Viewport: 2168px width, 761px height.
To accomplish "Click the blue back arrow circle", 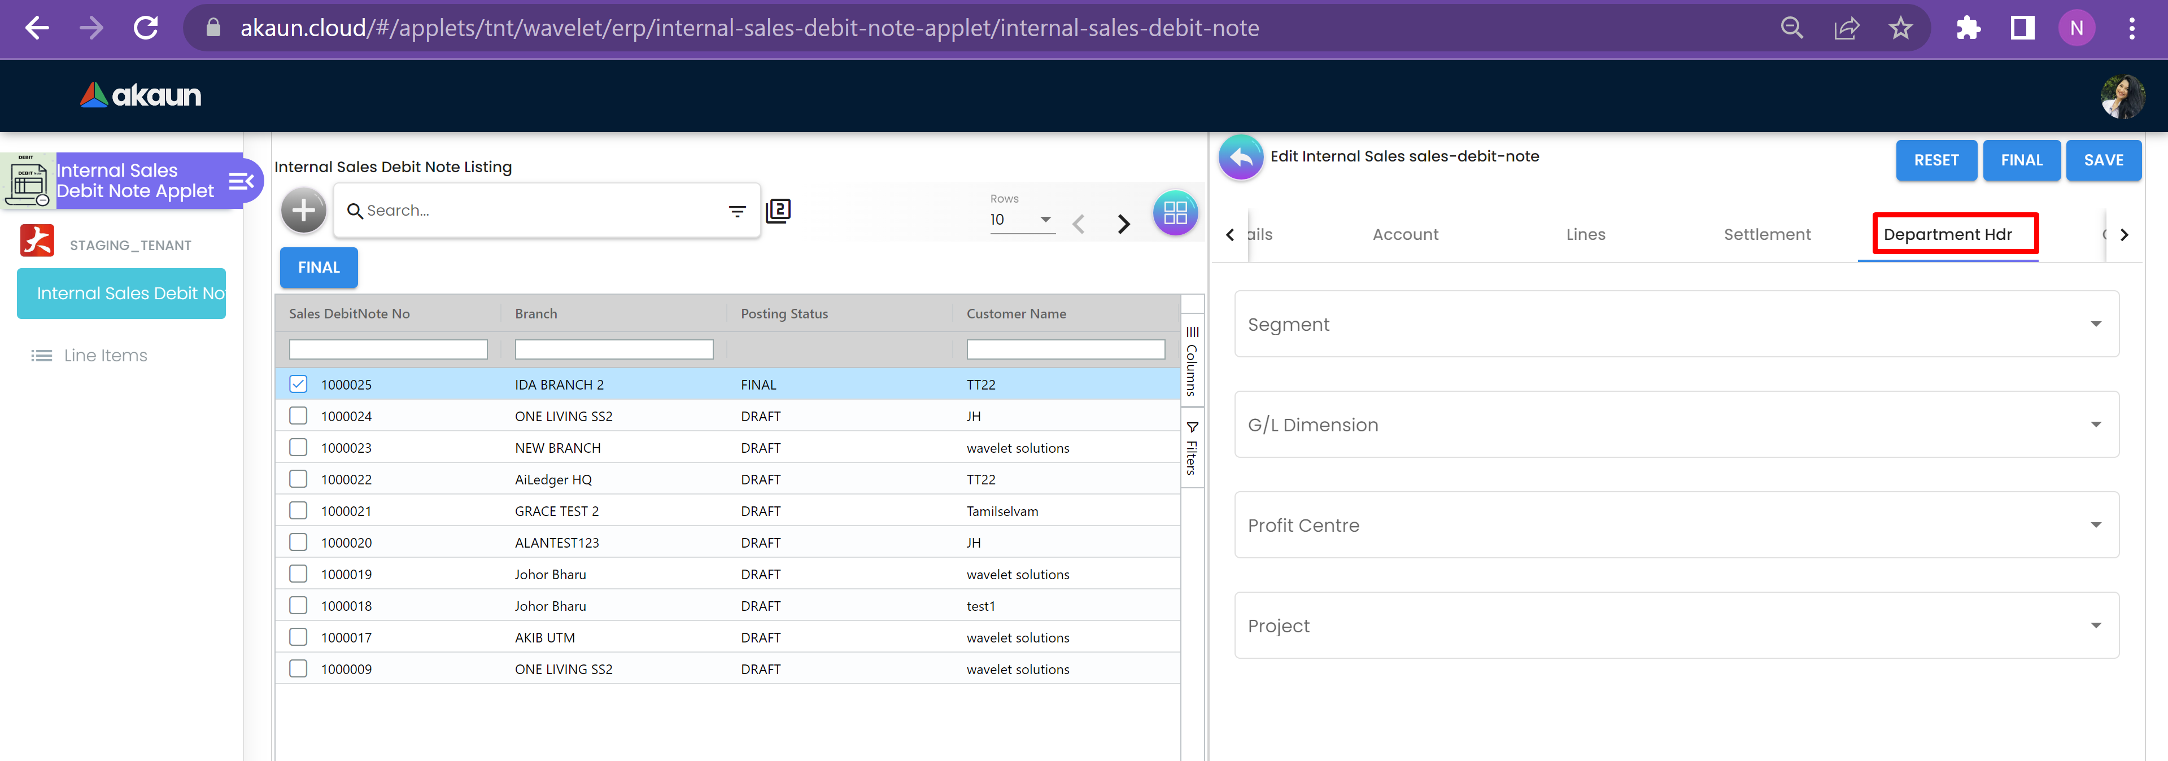I will point(1240,158).
